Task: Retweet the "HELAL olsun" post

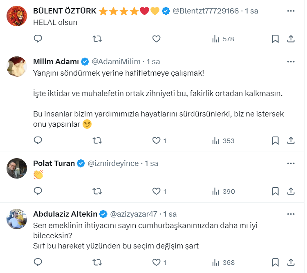Action: (97, 39)
